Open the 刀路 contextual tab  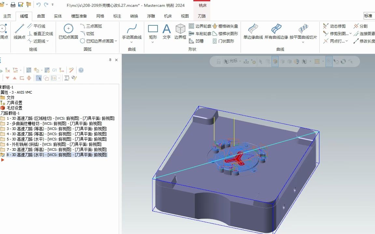pos(201,15)
